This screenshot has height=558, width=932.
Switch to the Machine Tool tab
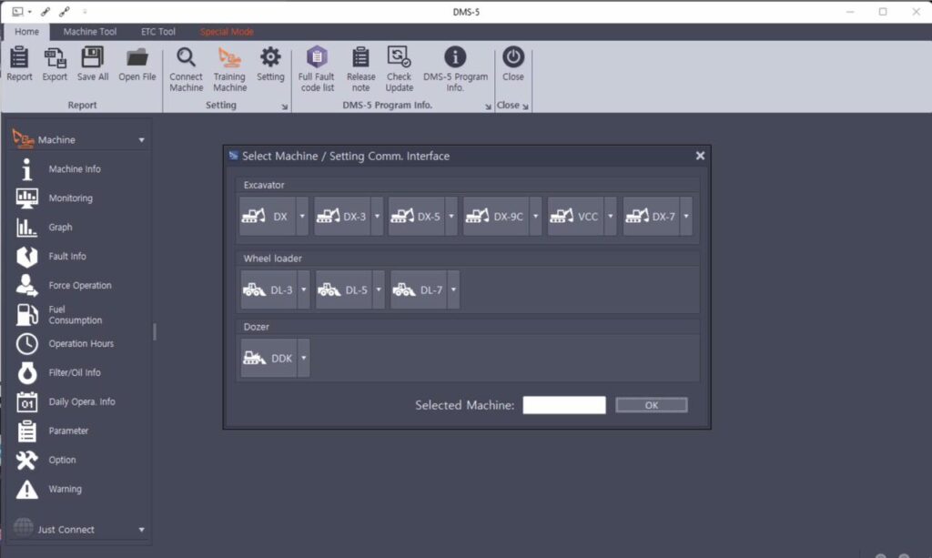(x=89, y=31)
